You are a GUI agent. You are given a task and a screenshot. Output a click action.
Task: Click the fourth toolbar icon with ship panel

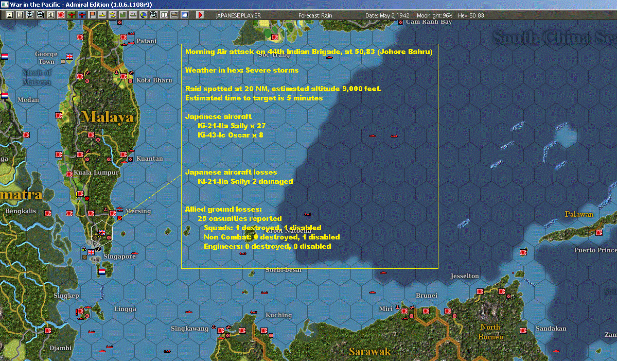40,15
